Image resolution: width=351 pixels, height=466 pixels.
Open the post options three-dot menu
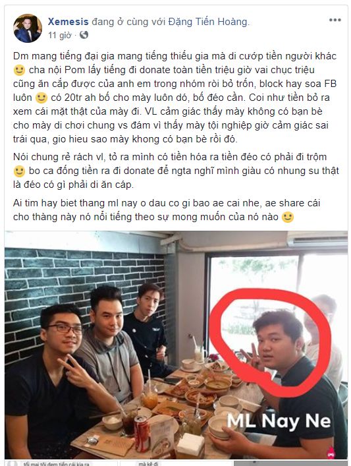[335, 20]
